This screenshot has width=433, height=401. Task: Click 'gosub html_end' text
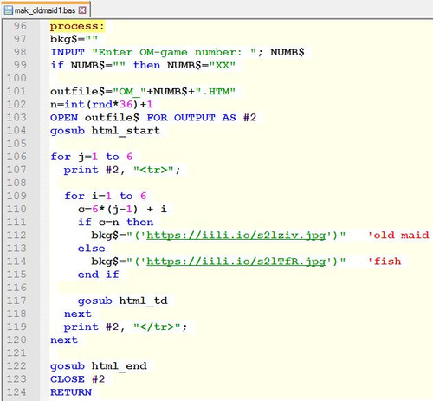(x=99, y=366)
